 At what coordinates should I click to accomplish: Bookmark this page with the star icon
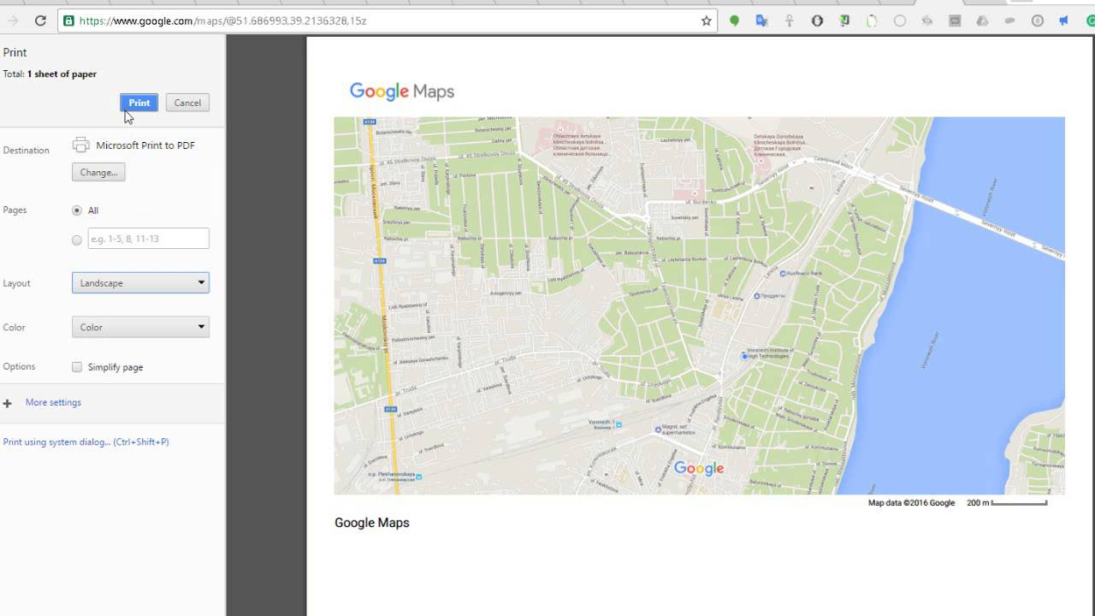click(x=706, y=21)
